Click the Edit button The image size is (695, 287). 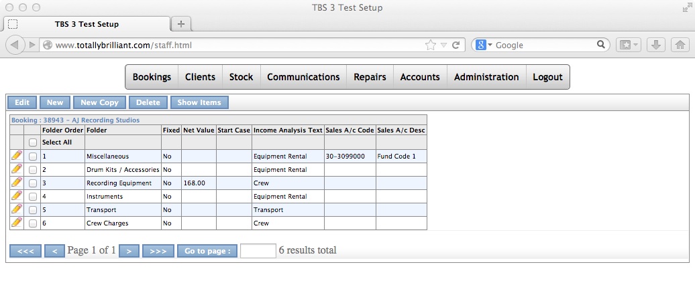pos(21,102)
